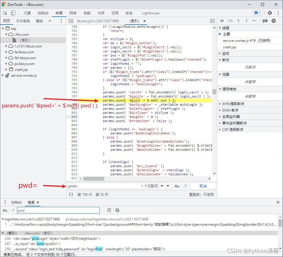283x257 pixels.
Task: Click the drawer search input containing pwd
Action: pos(58,210)
